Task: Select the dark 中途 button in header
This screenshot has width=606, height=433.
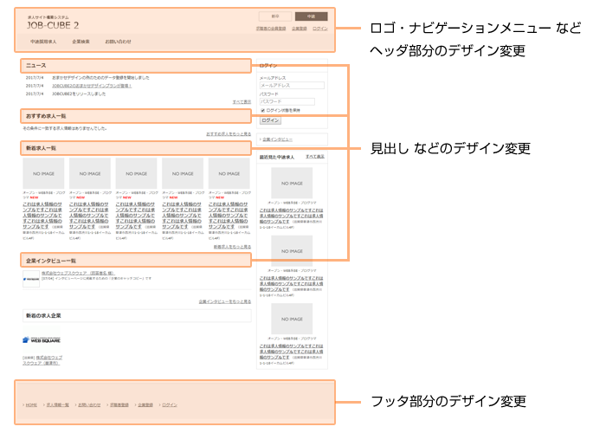Action: click(x=311, y=16)
